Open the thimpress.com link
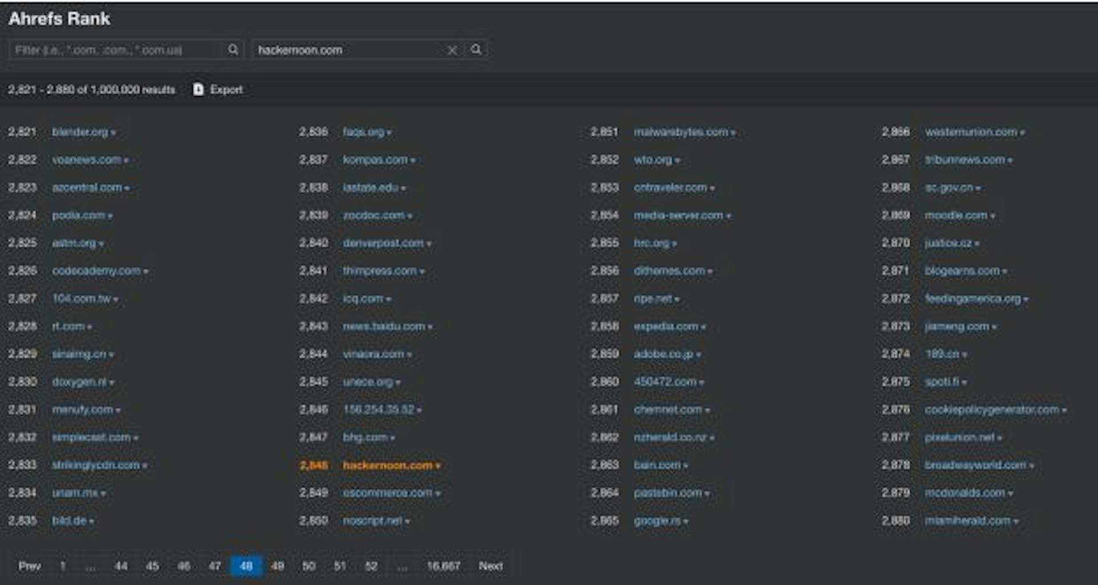This screenshot has height=585, width=1098. pos(380,271)
